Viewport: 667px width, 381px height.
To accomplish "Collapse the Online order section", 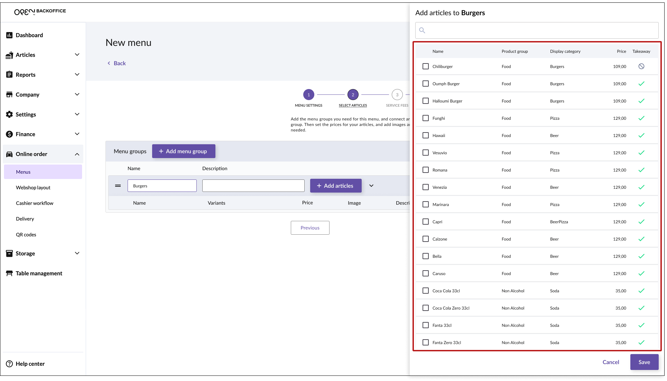I will tap(77, 154).
